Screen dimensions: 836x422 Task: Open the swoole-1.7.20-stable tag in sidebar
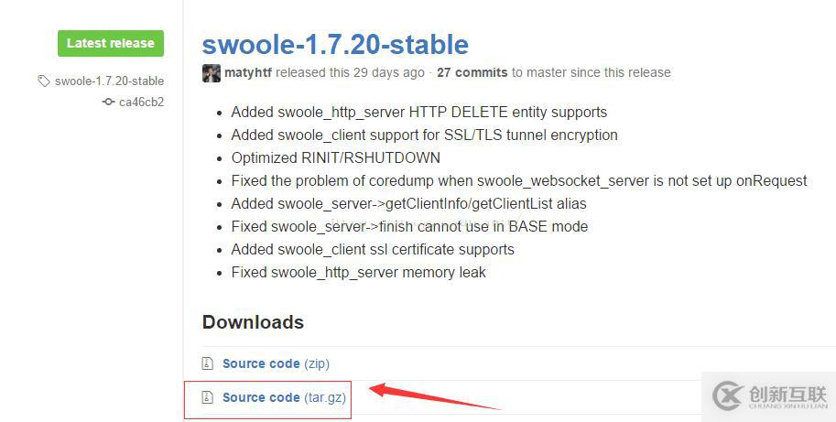pyautogui.click(x=109, y=81)
